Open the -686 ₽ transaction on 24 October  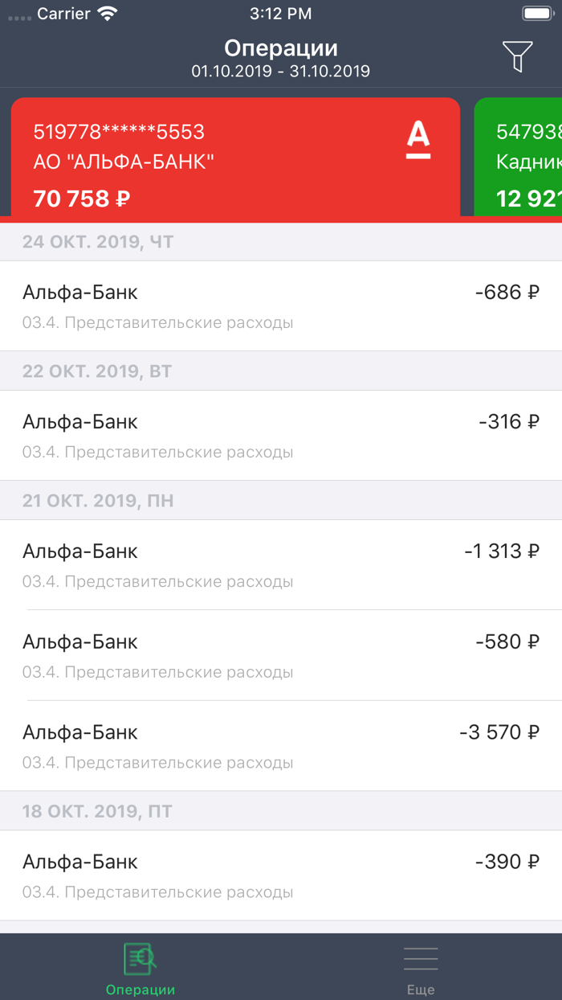281,305
